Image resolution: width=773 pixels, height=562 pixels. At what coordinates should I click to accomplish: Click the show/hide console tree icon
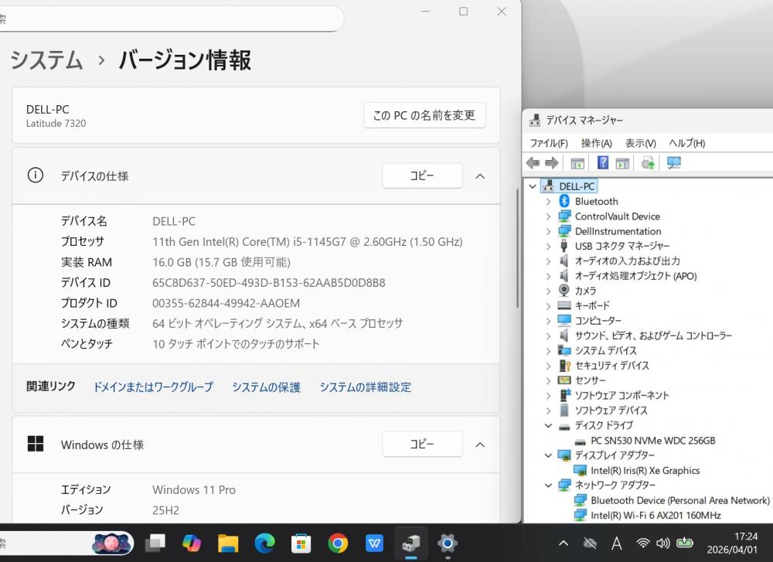coord(577,163)
